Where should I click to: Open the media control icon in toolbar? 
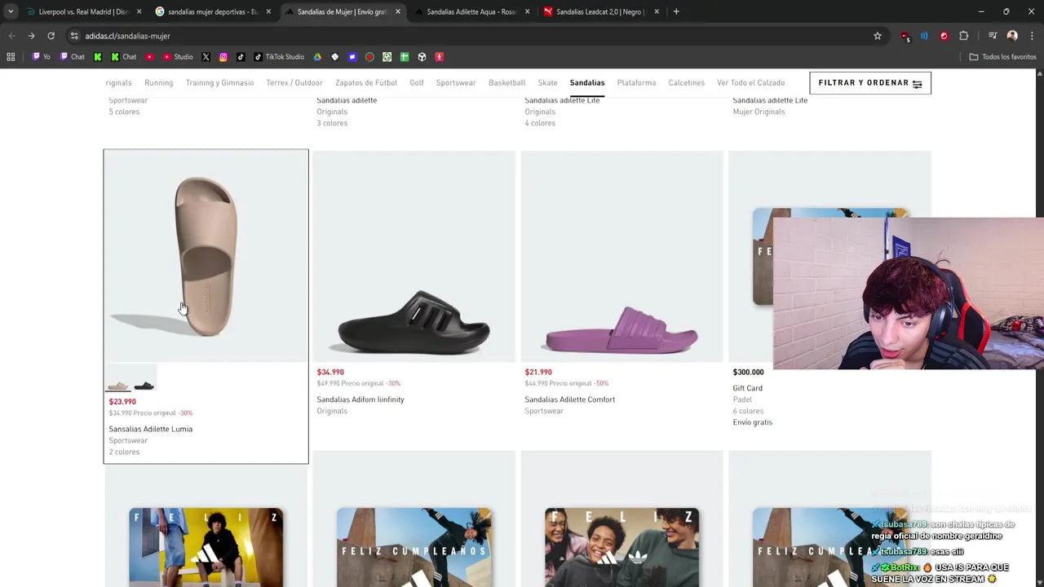pos(993,36)
